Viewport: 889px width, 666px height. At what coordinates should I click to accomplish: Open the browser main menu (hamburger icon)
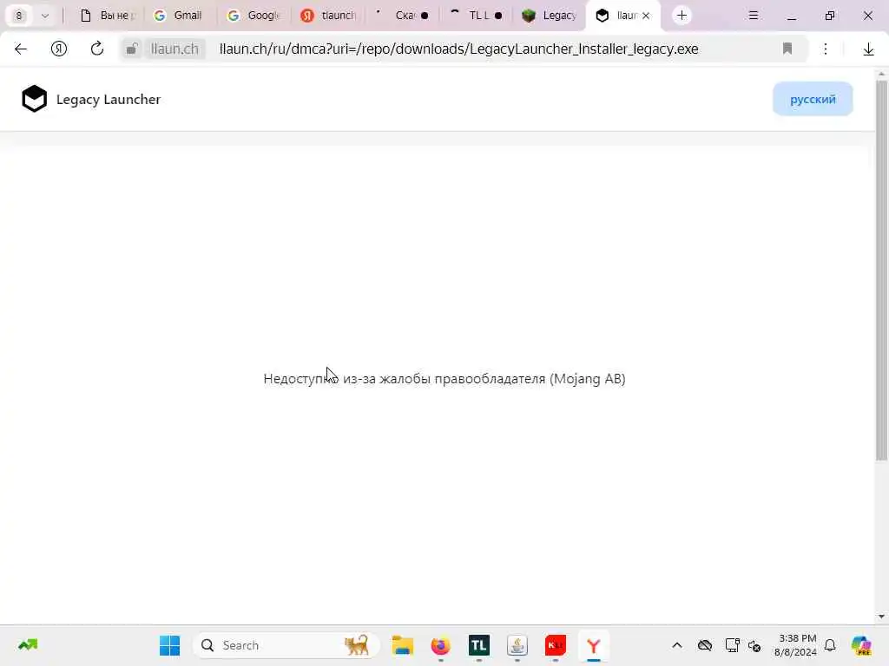point(753,16)
